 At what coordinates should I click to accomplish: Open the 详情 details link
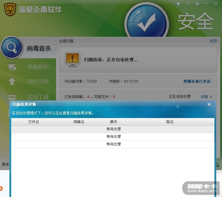point(204,97)
